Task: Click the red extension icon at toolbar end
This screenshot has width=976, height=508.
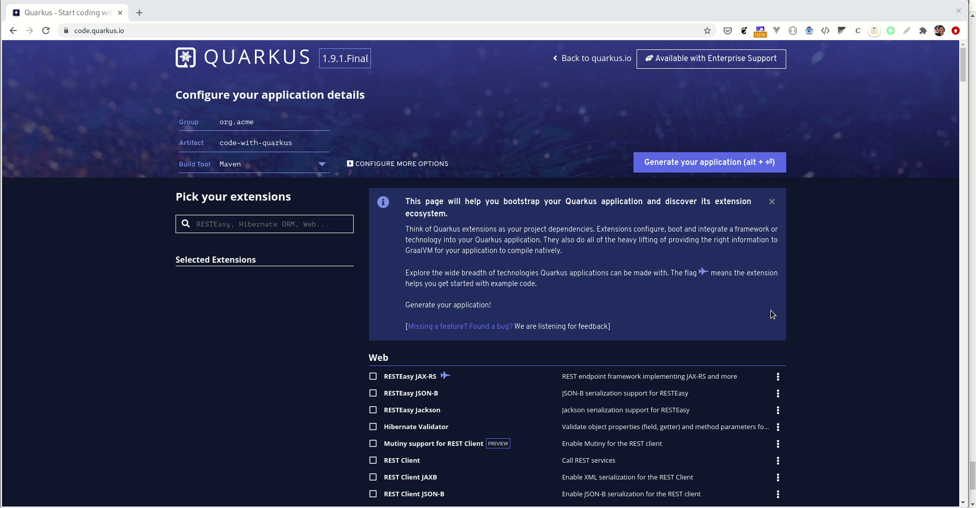Action: [956, 31]
